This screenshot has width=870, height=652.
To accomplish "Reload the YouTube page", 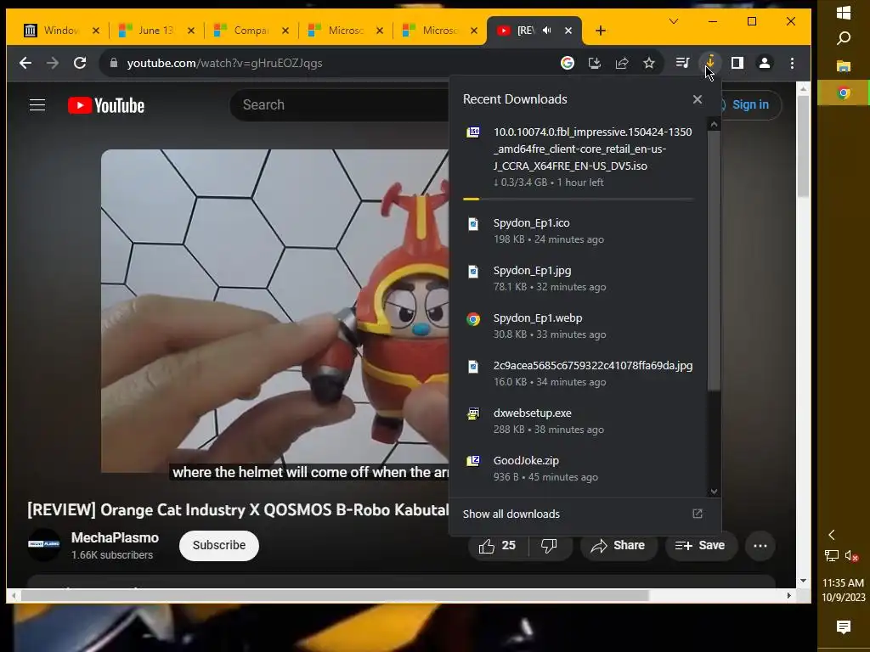I will tap(80, 63).
